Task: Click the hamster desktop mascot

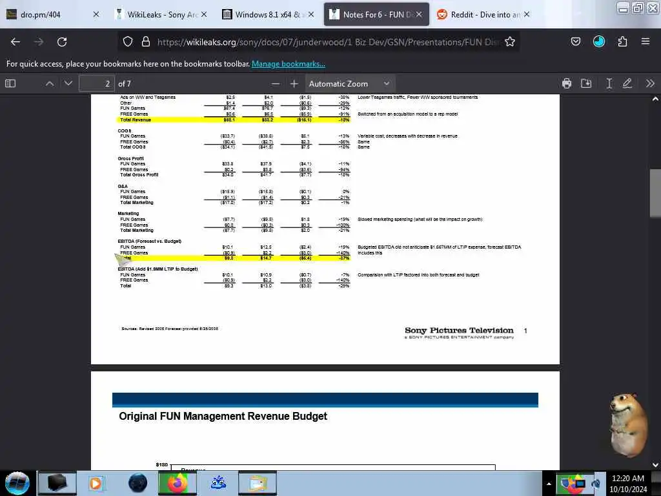Action: tap(627, 424)
